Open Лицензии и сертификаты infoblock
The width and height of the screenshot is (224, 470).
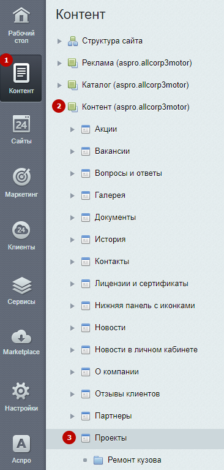click(141, 284)
